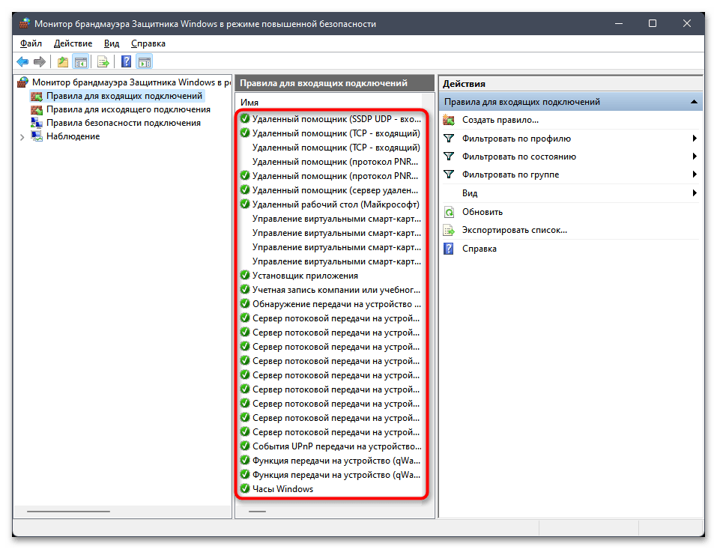Expand the 'Наблюдение' tree node
This screenshot has height=549, width=717.
(x=22, y=137)
